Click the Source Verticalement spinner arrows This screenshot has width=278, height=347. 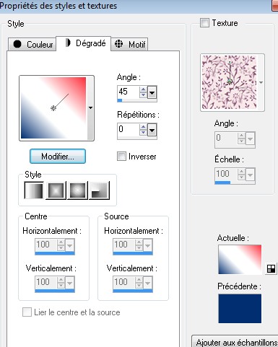click(139, 283)
